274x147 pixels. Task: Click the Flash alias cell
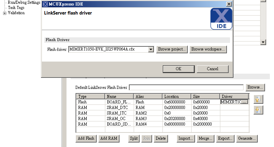148,102
